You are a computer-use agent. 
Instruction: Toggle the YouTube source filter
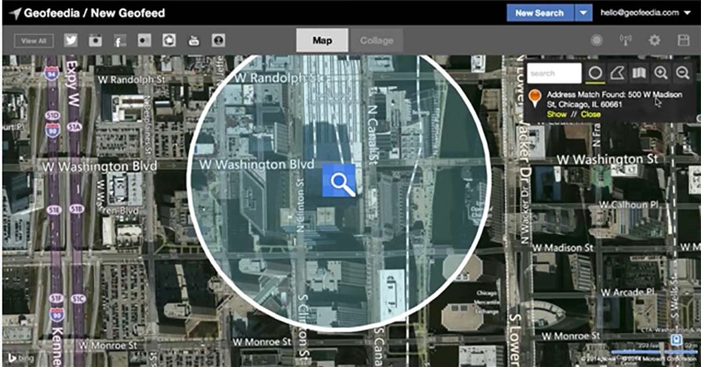click(x=194, y=41)
